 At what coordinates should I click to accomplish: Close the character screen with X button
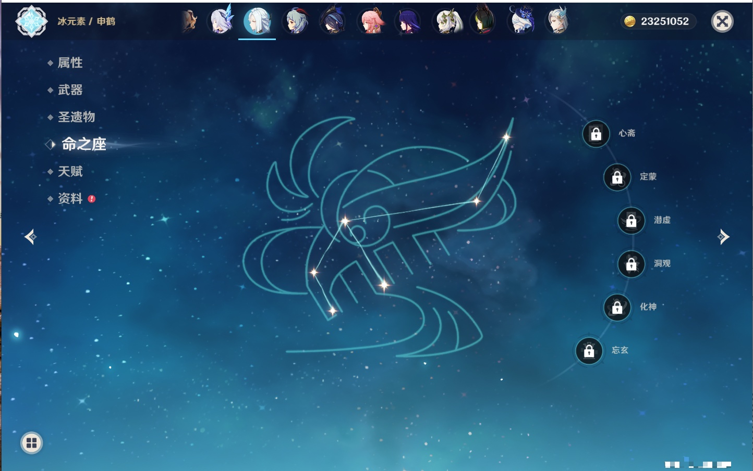(722, 21)
